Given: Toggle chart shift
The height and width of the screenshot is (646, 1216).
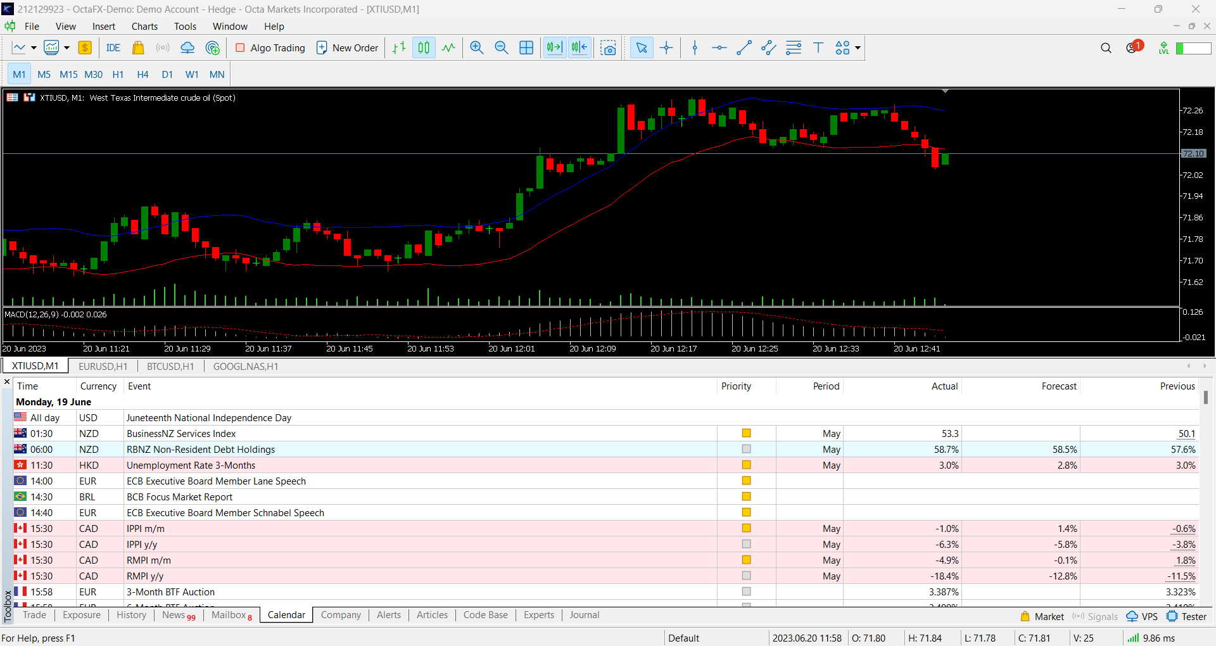Looking at the screenshot, I should (579, 47).
